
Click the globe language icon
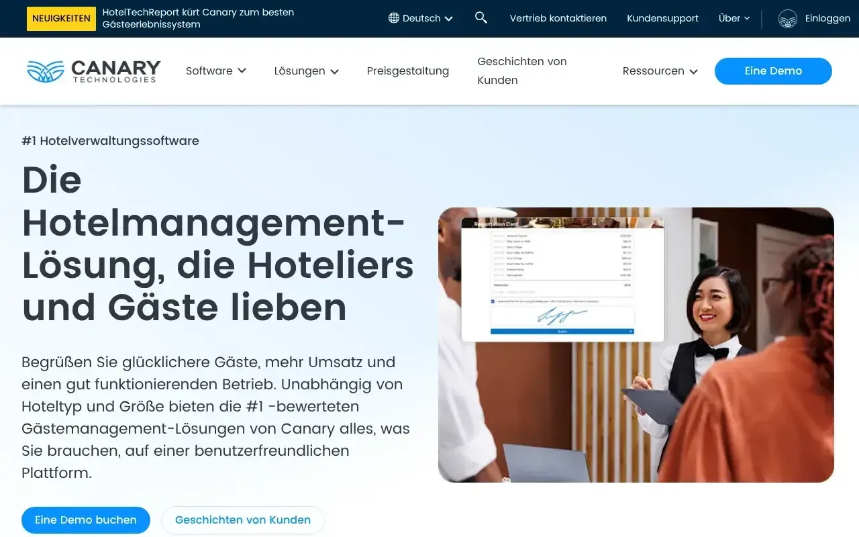click(x=394, y=18)
